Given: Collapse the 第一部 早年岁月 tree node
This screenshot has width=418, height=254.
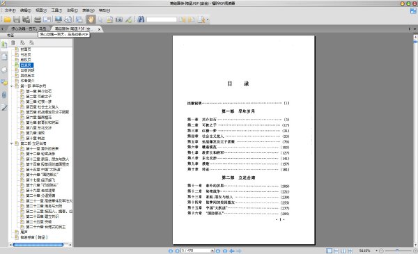Looking at the screenshot, I should pyautogui.click(x=11, y=86).
